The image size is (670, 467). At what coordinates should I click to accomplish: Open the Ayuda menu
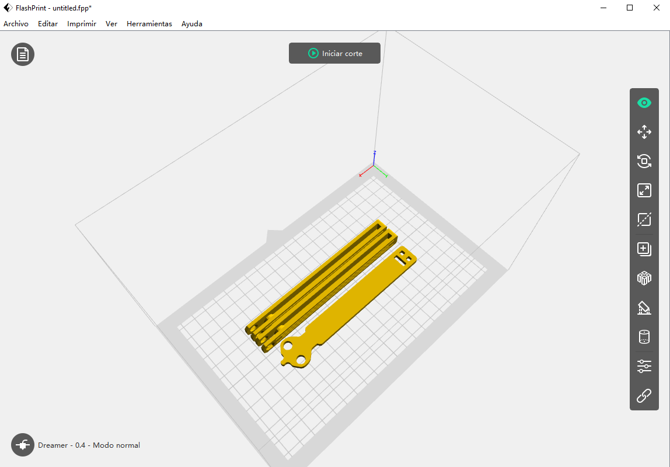(x=192, y=24)
